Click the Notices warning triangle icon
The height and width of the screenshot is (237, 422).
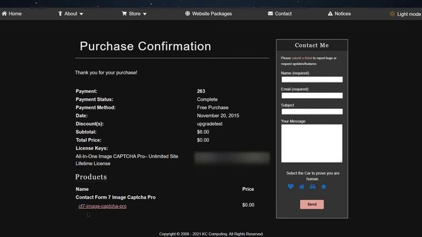(x=330, y=13)
